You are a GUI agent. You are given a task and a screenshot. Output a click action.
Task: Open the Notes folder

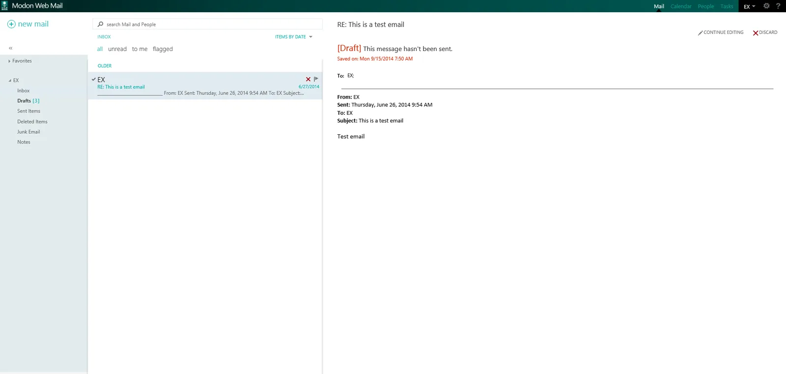[x=24, y=142]
